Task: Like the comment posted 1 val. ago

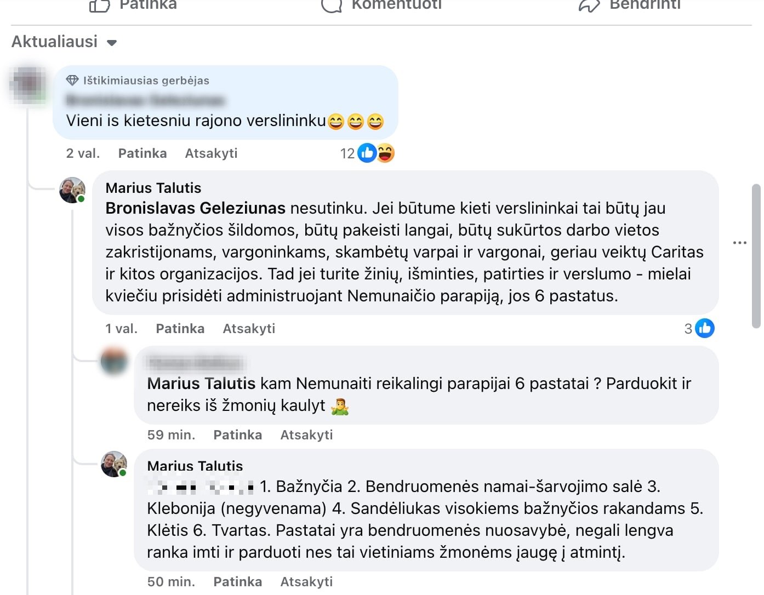Action: pos(180,329)
